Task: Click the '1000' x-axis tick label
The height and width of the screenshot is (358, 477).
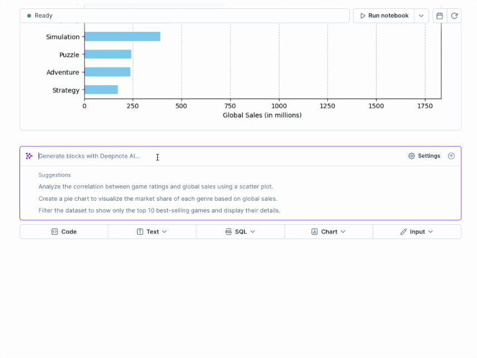Action: pos(279,106)
